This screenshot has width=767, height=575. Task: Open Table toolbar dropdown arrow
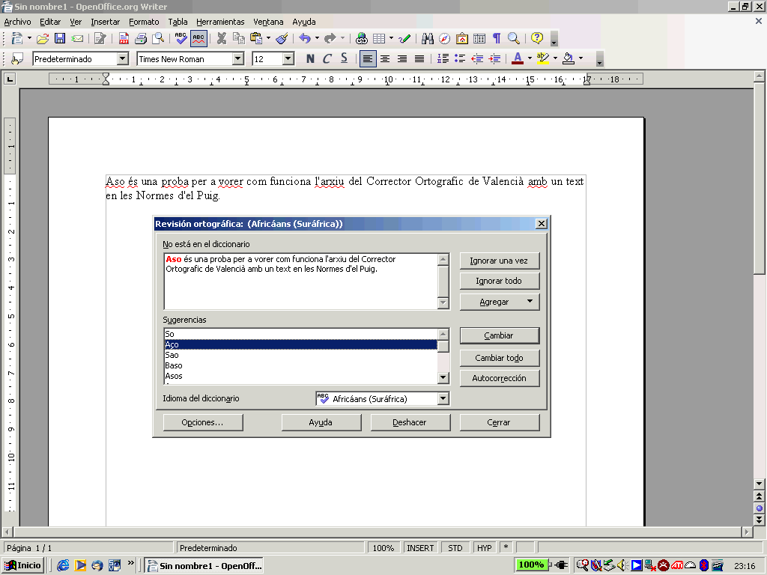(391, 38)
